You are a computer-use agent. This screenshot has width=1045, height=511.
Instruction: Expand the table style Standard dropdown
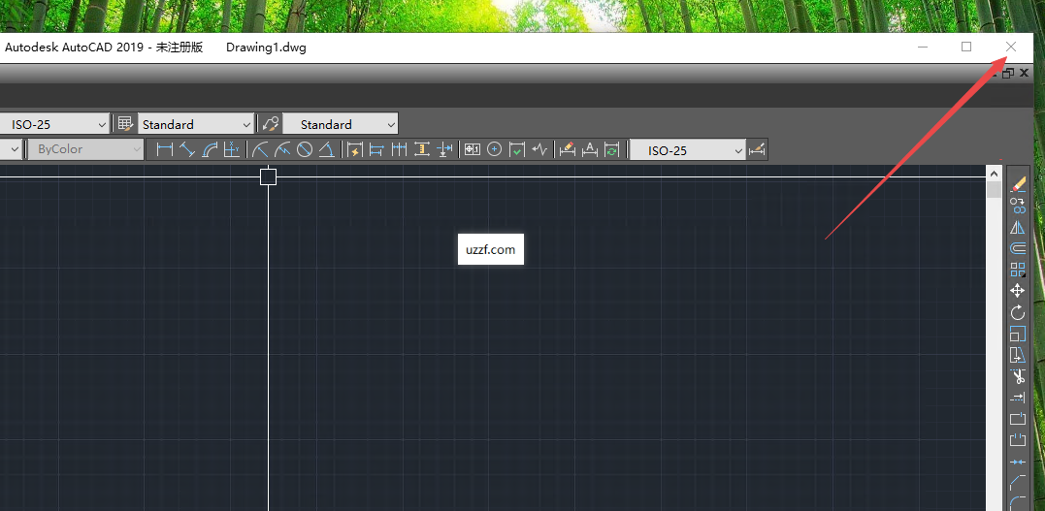pos(245,124)
